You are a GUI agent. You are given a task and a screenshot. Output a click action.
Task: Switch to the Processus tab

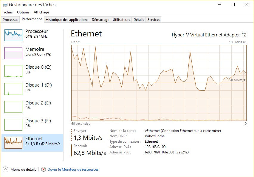10,20
